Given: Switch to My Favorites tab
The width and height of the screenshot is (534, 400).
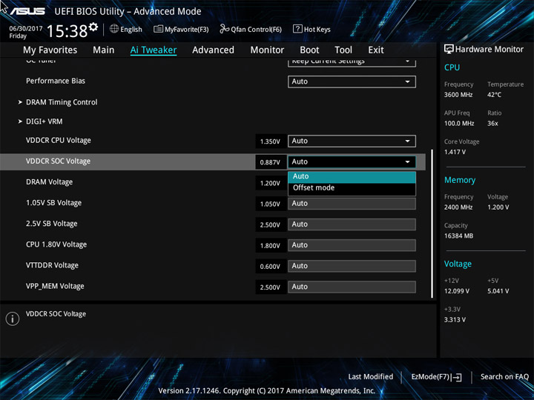Looking at the screenshot, I should coord(50,50).
